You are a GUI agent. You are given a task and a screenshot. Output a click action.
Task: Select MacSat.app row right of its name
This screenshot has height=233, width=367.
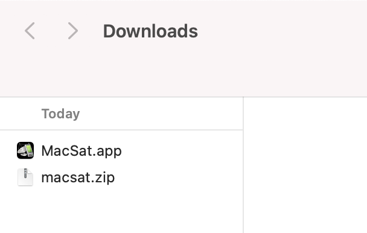tap(182, 150)
